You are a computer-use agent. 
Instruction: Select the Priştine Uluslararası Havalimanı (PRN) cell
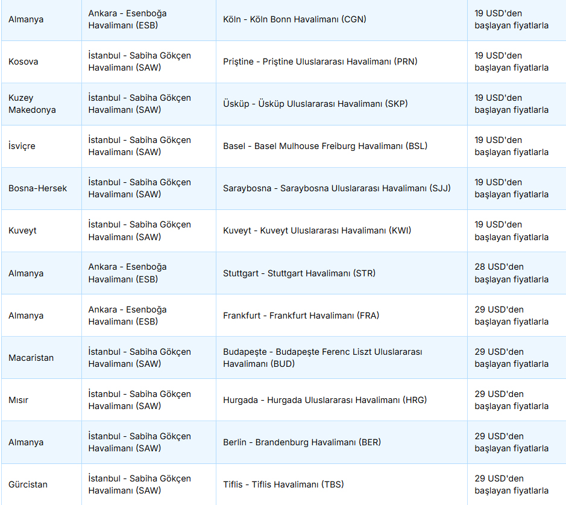[x=319, y=62]
